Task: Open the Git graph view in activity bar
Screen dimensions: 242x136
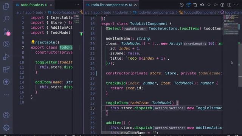Action: [x=6, y=44]
